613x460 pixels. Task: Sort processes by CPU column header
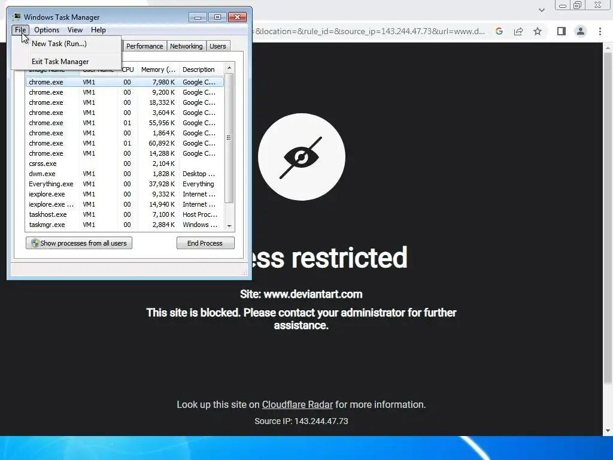[x=128, y=69]
